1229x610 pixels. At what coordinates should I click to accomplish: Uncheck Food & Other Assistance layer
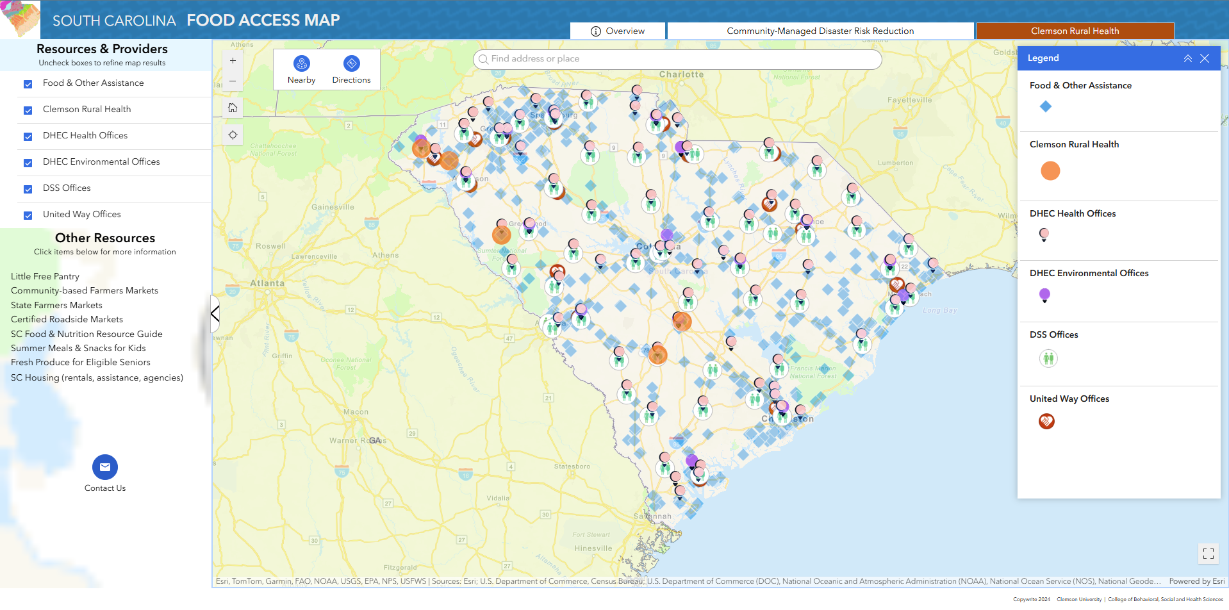click(28, 84)
